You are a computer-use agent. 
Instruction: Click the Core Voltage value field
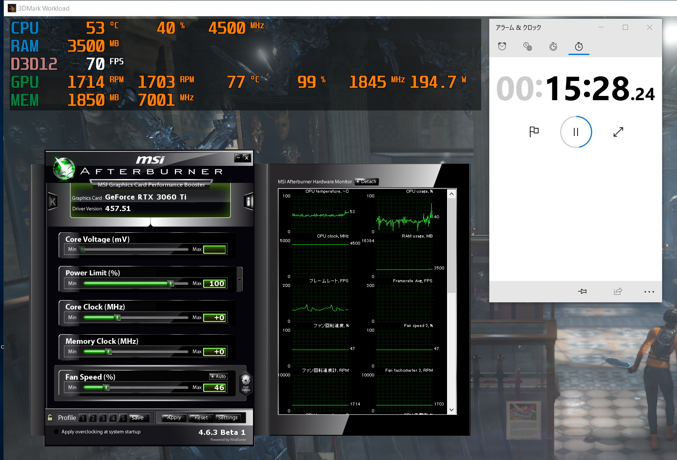click(215, 249)
